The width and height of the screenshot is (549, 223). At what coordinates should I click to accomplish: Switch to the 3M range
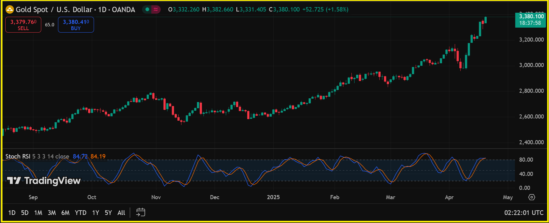click(52, 213)
